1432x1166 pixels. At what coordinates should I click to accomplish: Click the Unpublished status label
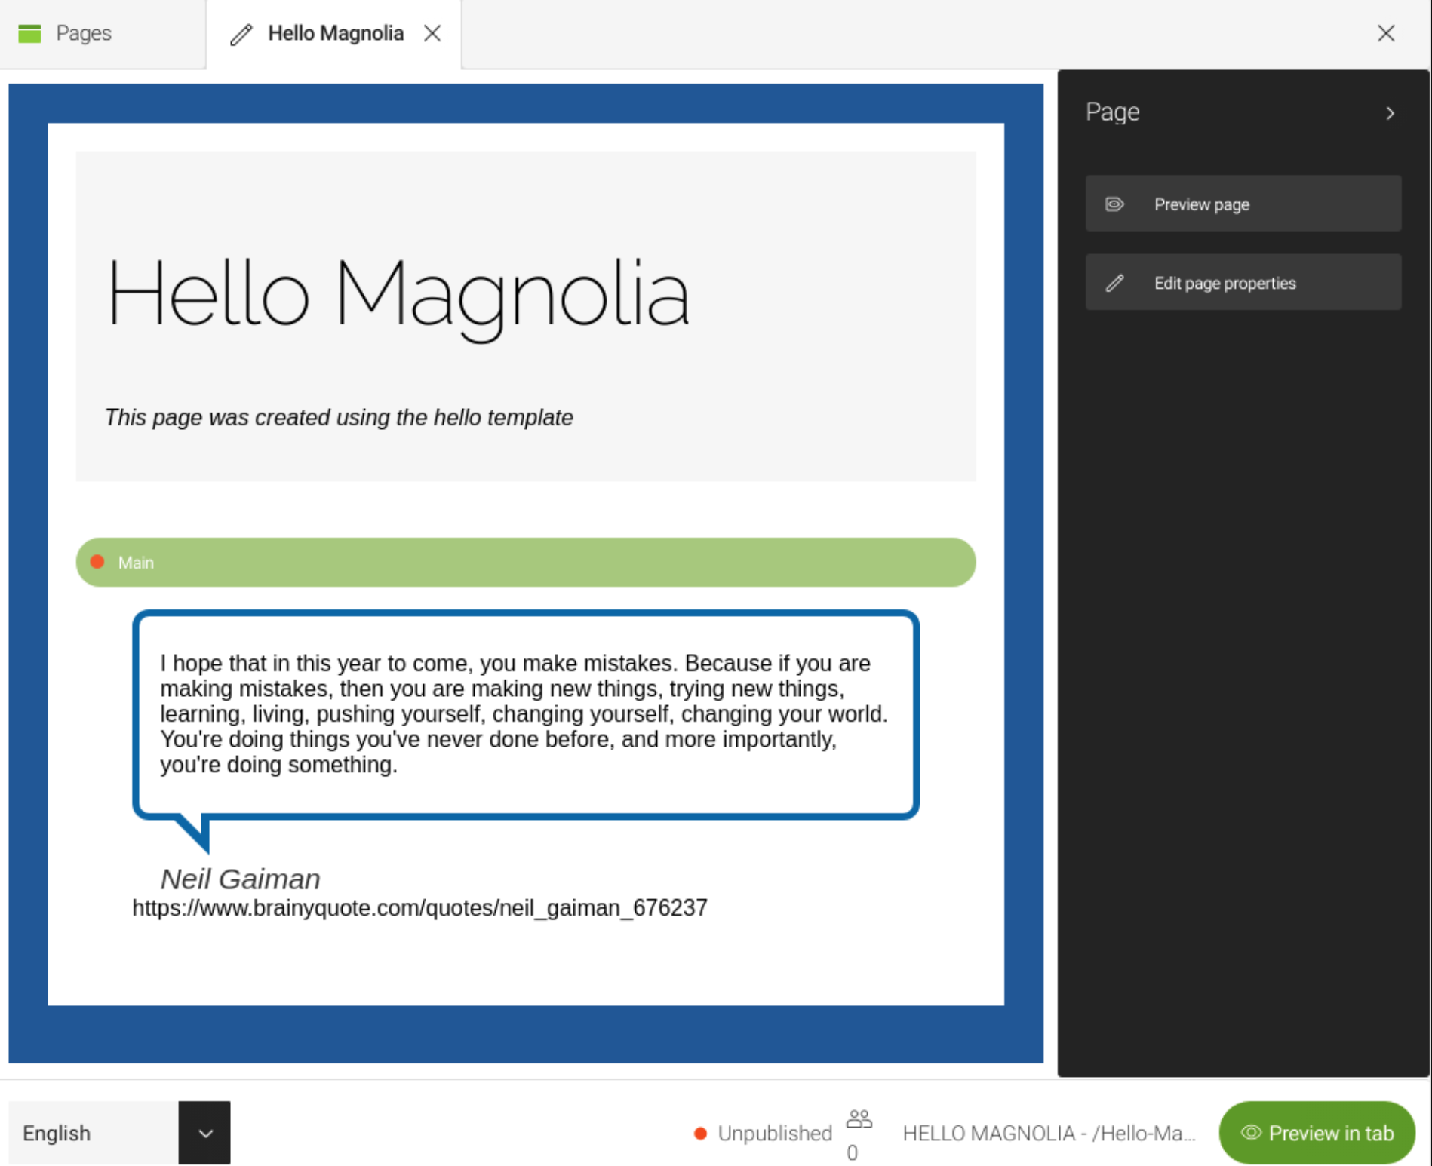tap(775, 1133)
